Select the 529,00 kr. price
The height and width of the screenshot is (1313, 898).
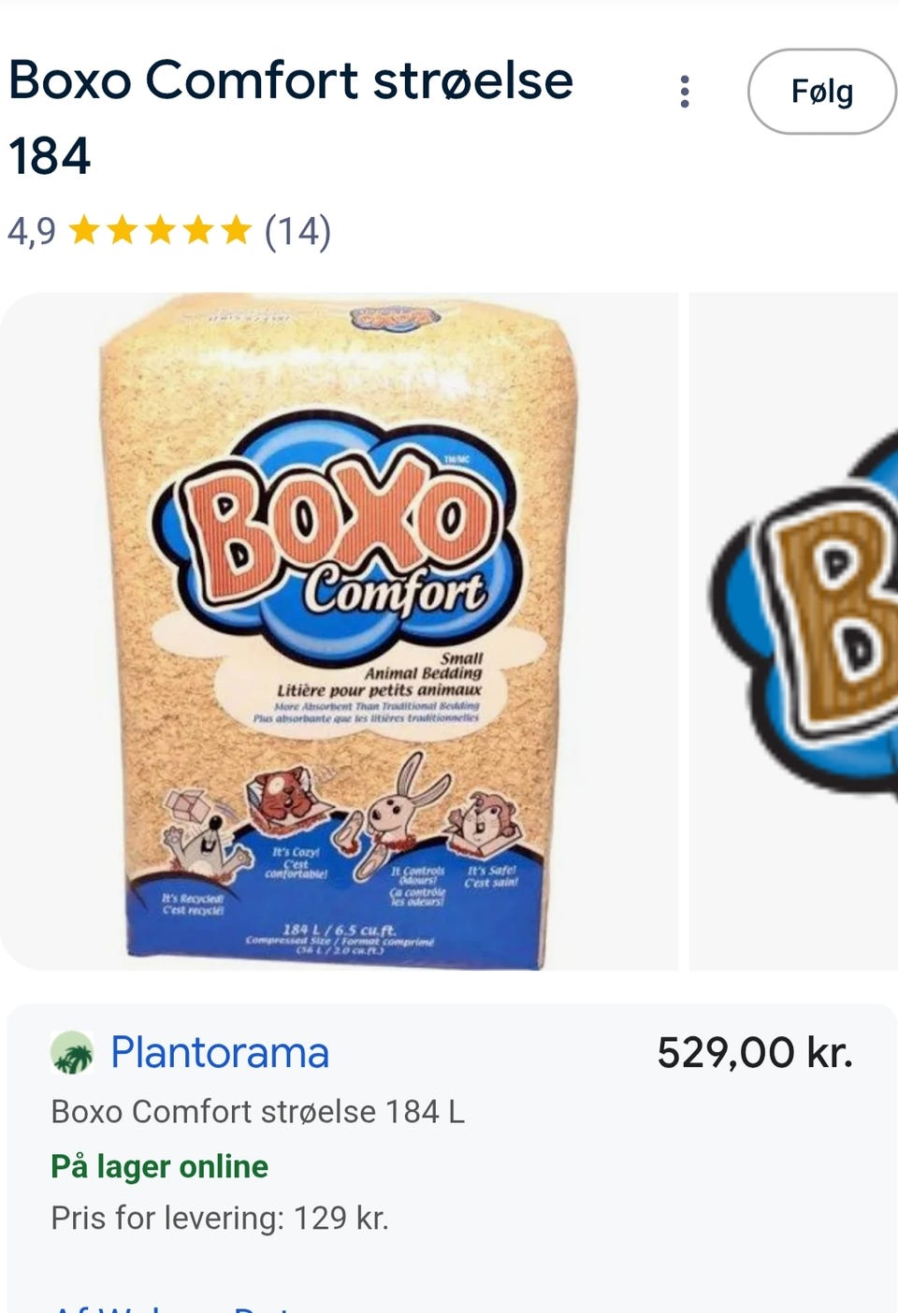pyautogui.click(x=754, y=1053)
